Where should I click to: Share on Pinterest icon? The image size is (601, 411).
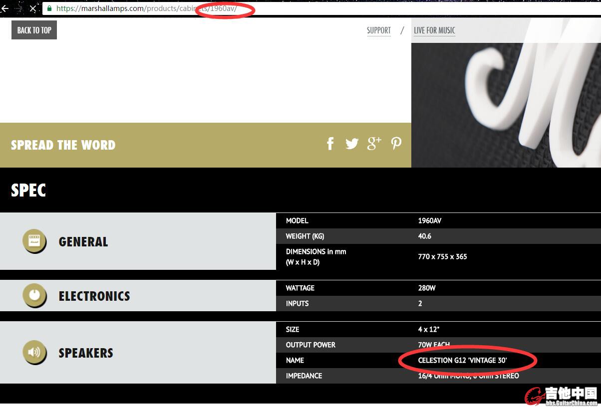click(396, 144)
